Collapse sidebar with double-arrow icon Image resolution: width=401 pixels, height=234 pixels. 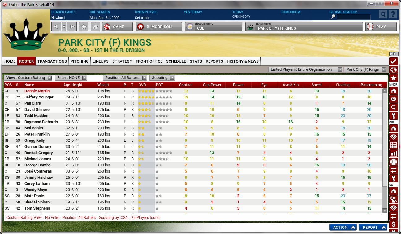393,54
